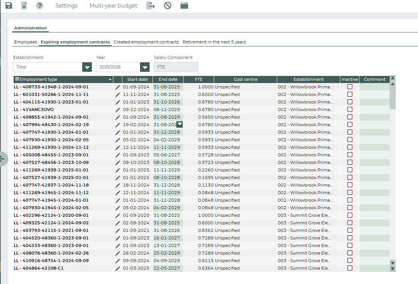Screen dimensions: 418x284
Task: Edit row LL - 408855-41942-1-2024-09-01 with pencil
Action: pos(117,117)
